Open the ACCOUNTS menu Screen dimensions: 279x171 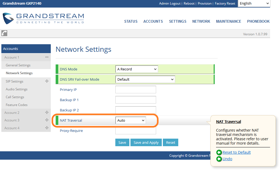[x=153, y=21]
